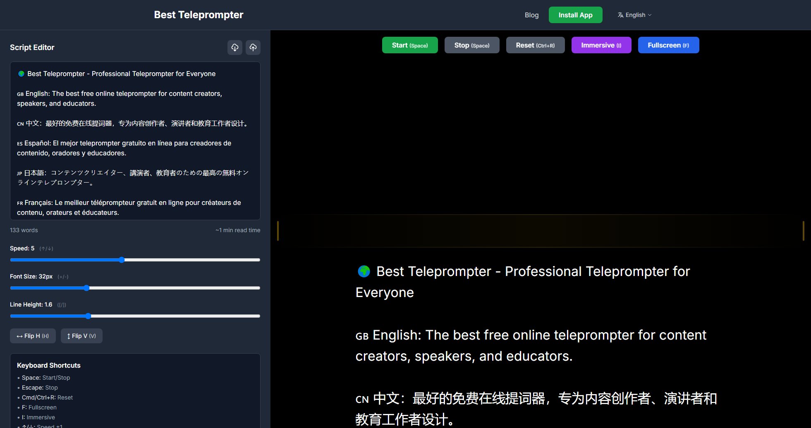811x428 pixels.
Task: Click the 'Space: Start/Stop' shortcut entry
Action: (x=46, y=378)
